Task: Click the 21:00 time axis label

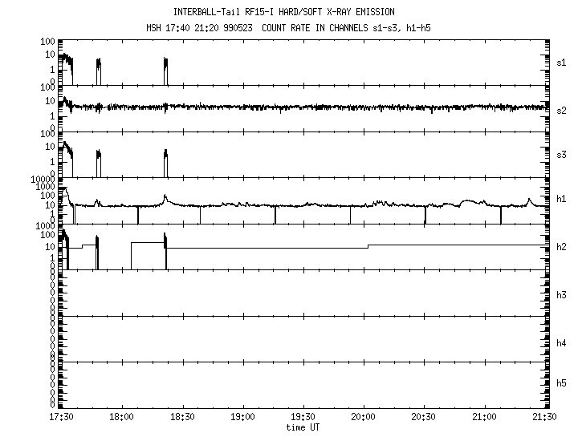Action: [x=484, y=418]
